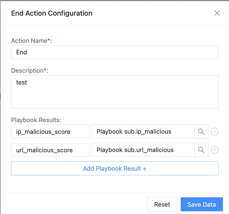Click the Description label text

[27, 71]
